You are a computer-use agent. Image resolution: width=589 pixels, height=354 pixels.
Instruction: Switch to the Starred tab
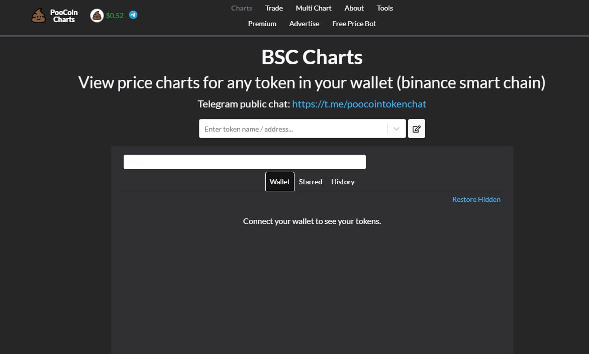click(310, 182)
